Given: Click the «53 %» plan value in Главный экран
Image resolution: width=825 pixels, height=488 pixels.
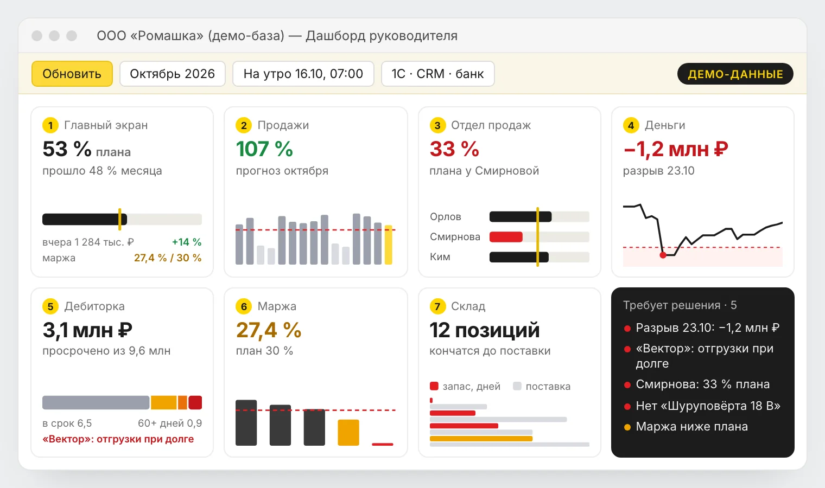Looking at the screenshot, I should pyautogui.click(x=67, y=149).
